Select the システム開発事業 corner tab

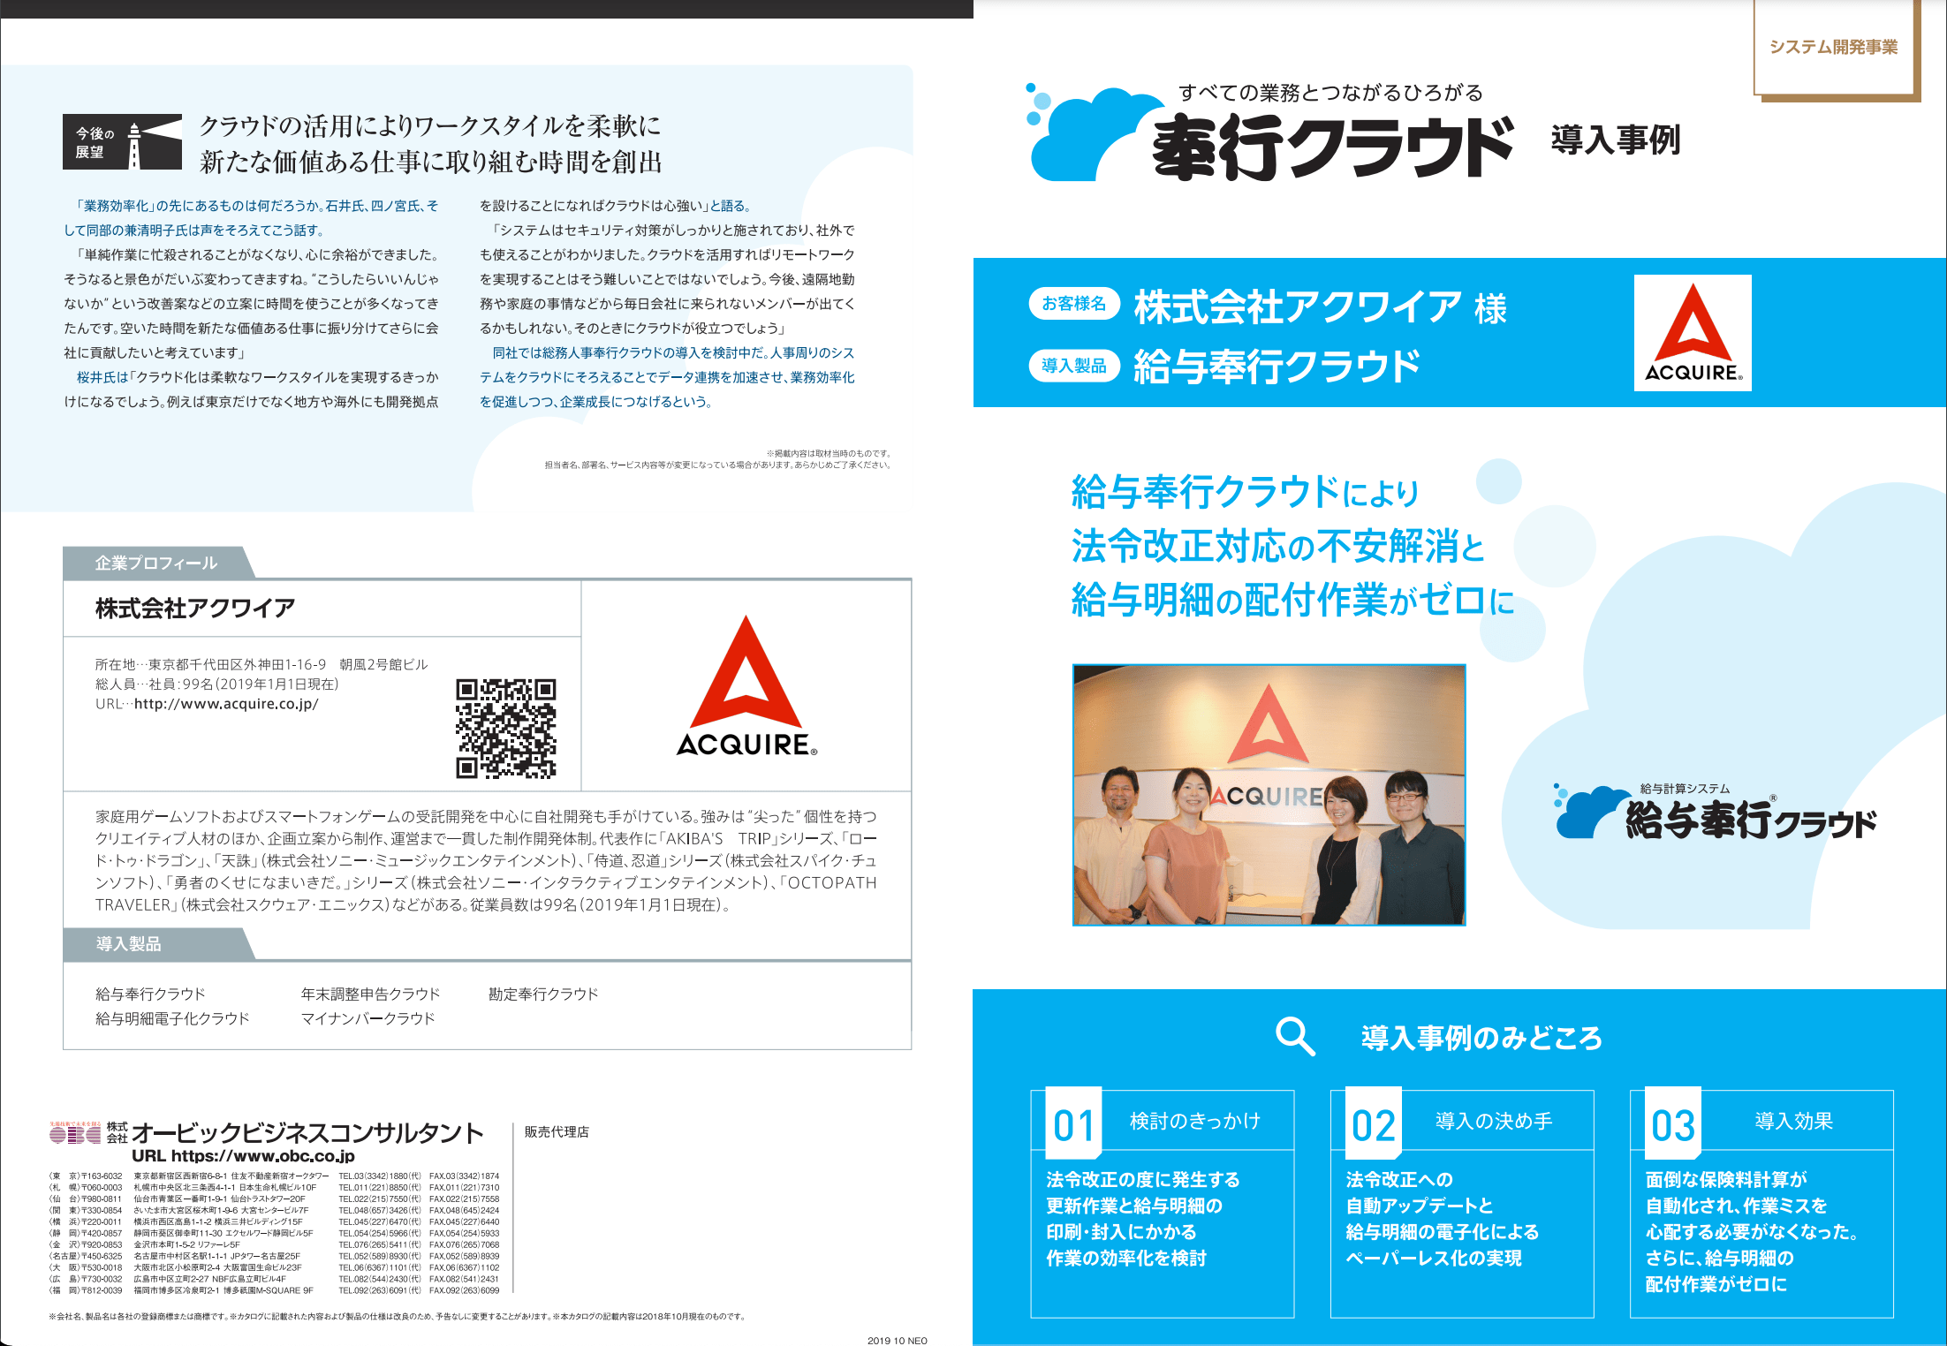pyautogui.click(x=1834, y=48)
